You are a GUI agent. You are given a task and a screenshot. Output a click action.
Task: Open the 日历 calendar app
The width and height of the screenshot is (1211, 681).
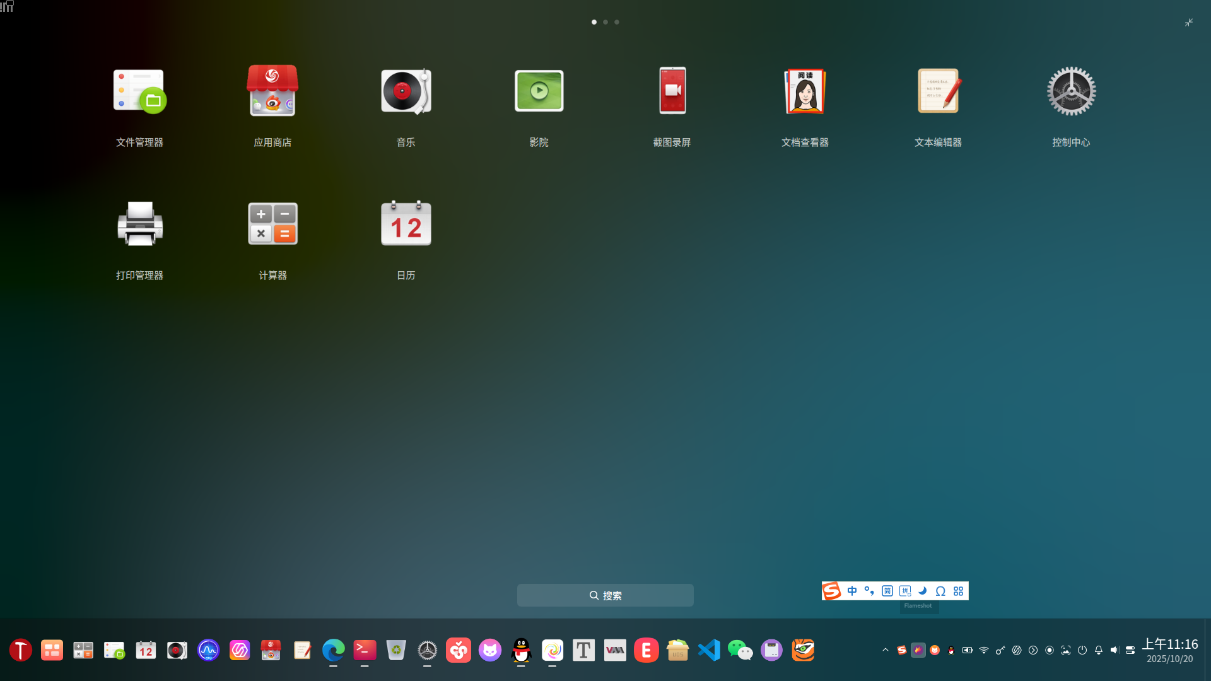(x=406, y=224)
